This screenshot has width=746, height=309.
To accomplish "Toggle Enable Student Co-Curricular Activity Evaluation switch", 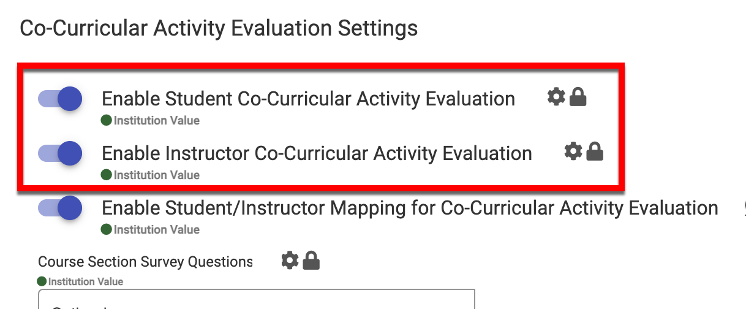I will click(61, 99).
